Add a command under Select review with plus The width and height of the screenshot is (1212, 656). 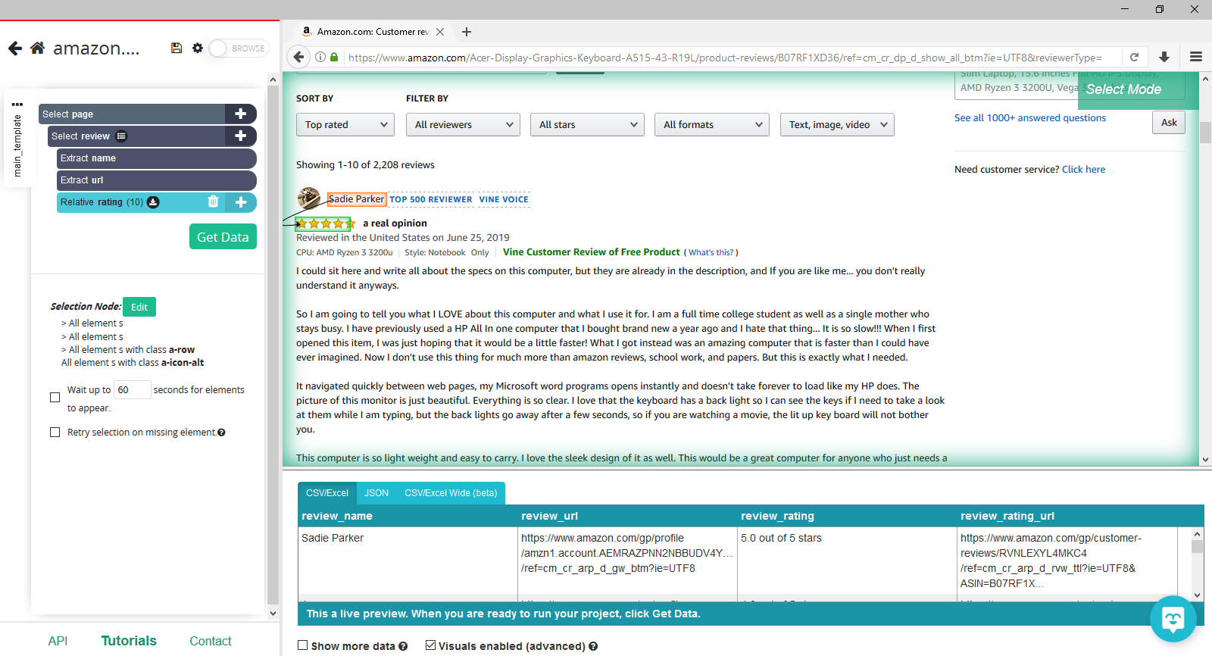coord(241,136)
